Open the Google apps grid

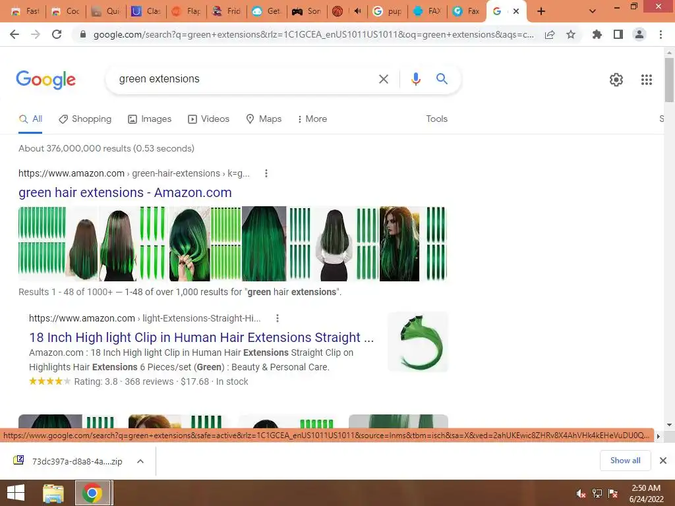click(647, 80)
